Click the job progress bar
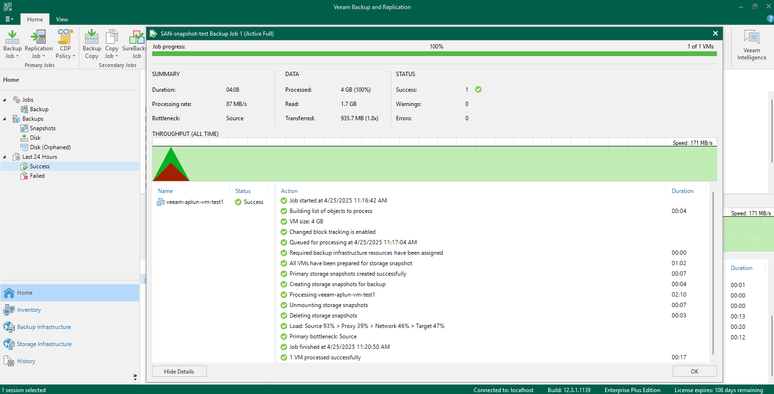Image resolution: width=774 pixels, height=394 pixels. (x=434, y=54)
